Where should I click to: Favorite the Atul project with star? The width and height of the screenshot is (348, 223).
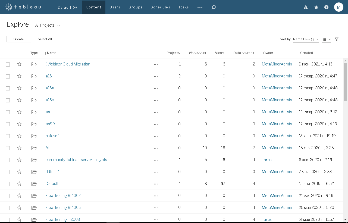pos(19,148)
